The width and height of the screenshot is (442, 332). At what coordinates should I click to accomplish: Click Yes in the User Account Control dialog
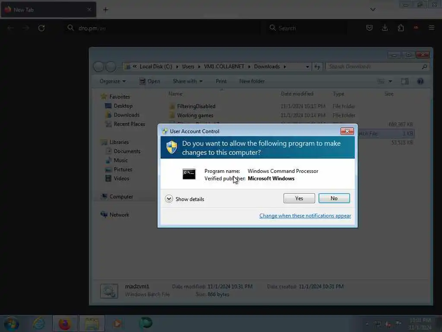pos(299,198)
